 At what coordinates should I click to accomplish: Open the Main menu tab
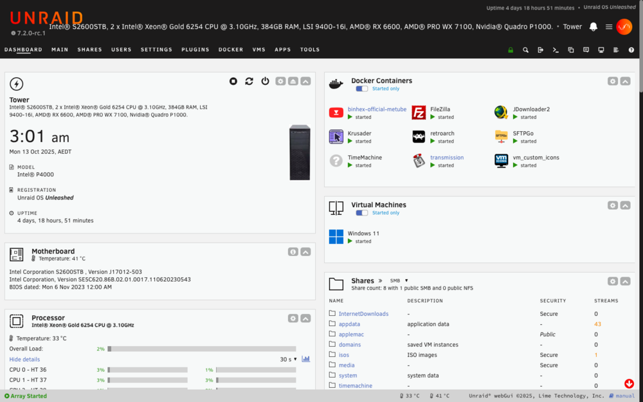60,50
